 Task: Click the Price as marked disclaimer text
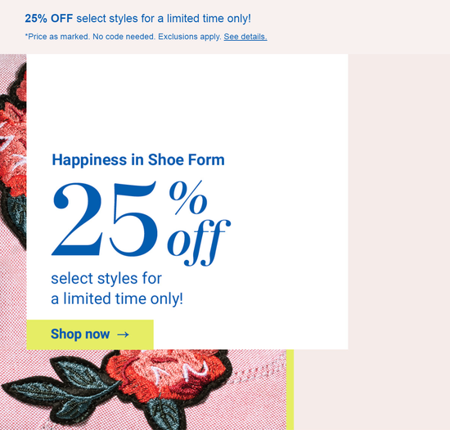coord(57,37)
